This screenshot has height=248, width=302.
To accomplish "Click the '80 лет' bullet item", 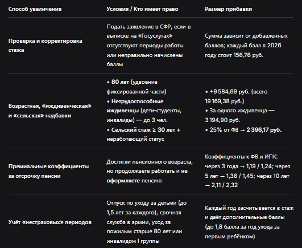I will 136,87.
